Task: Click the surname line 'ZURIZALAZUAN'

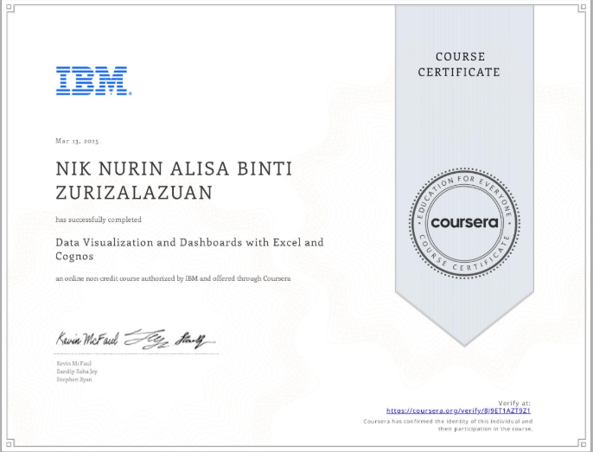Action: (134, 193)
